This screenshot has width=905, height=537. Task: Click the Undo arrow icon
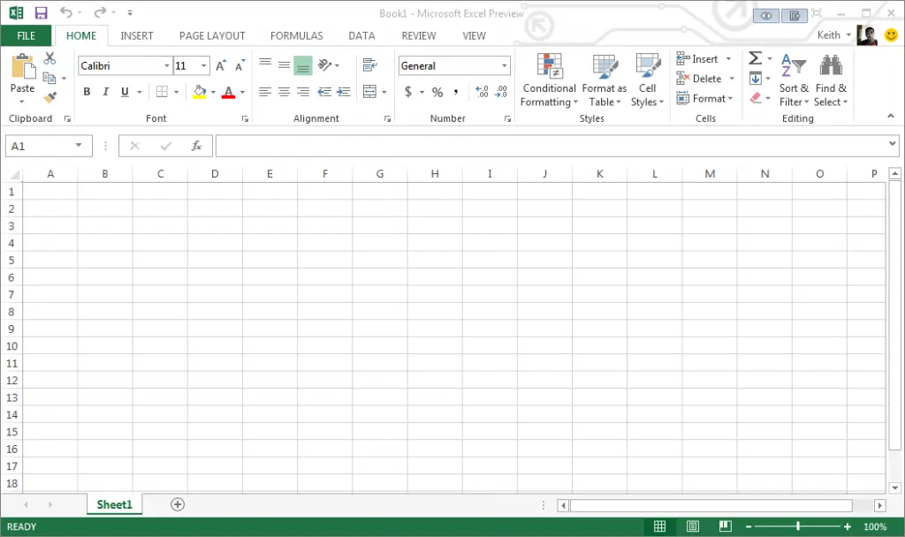[66, 12]
